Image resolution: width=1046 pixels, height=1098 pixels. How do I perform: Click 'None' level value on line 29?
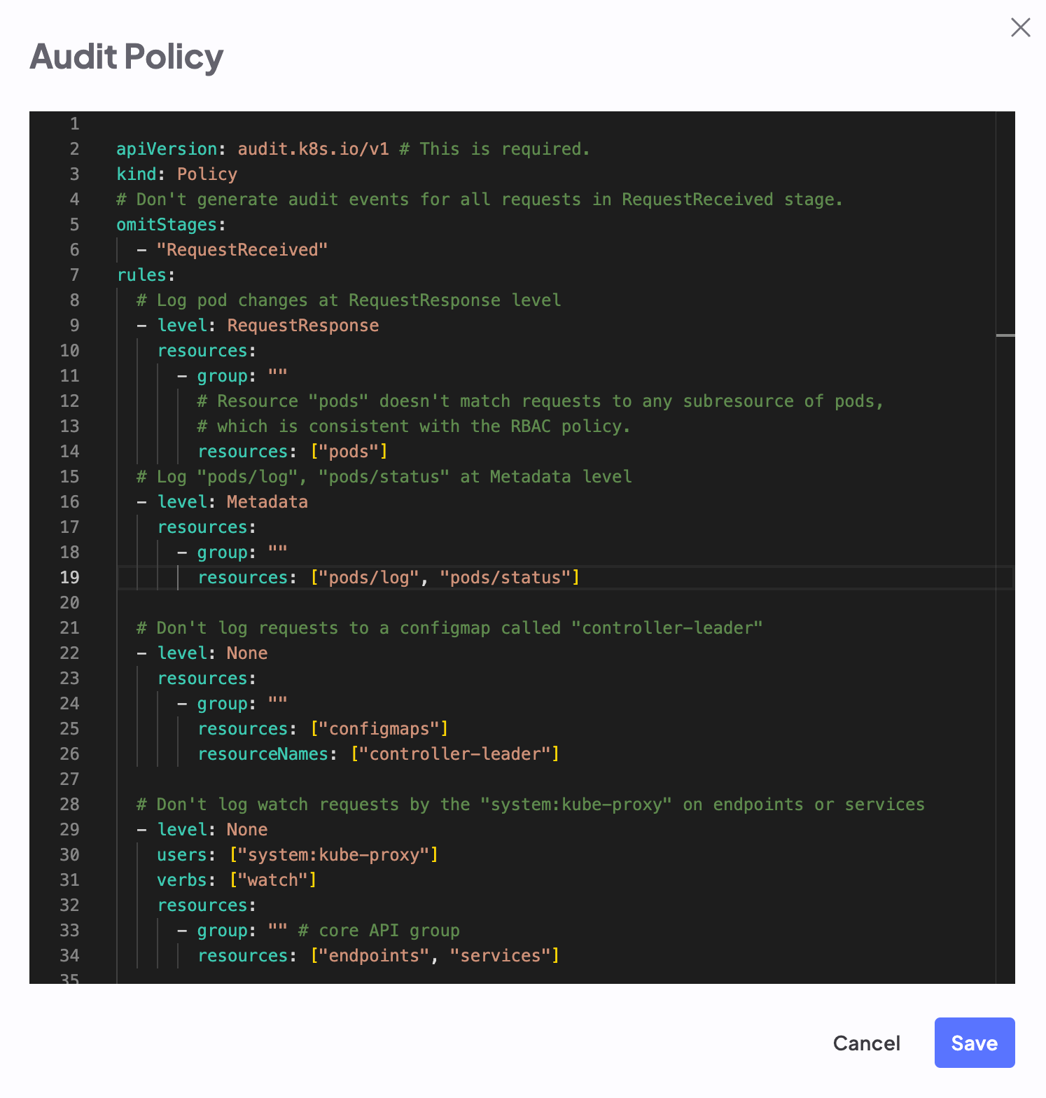click(247, 830)
